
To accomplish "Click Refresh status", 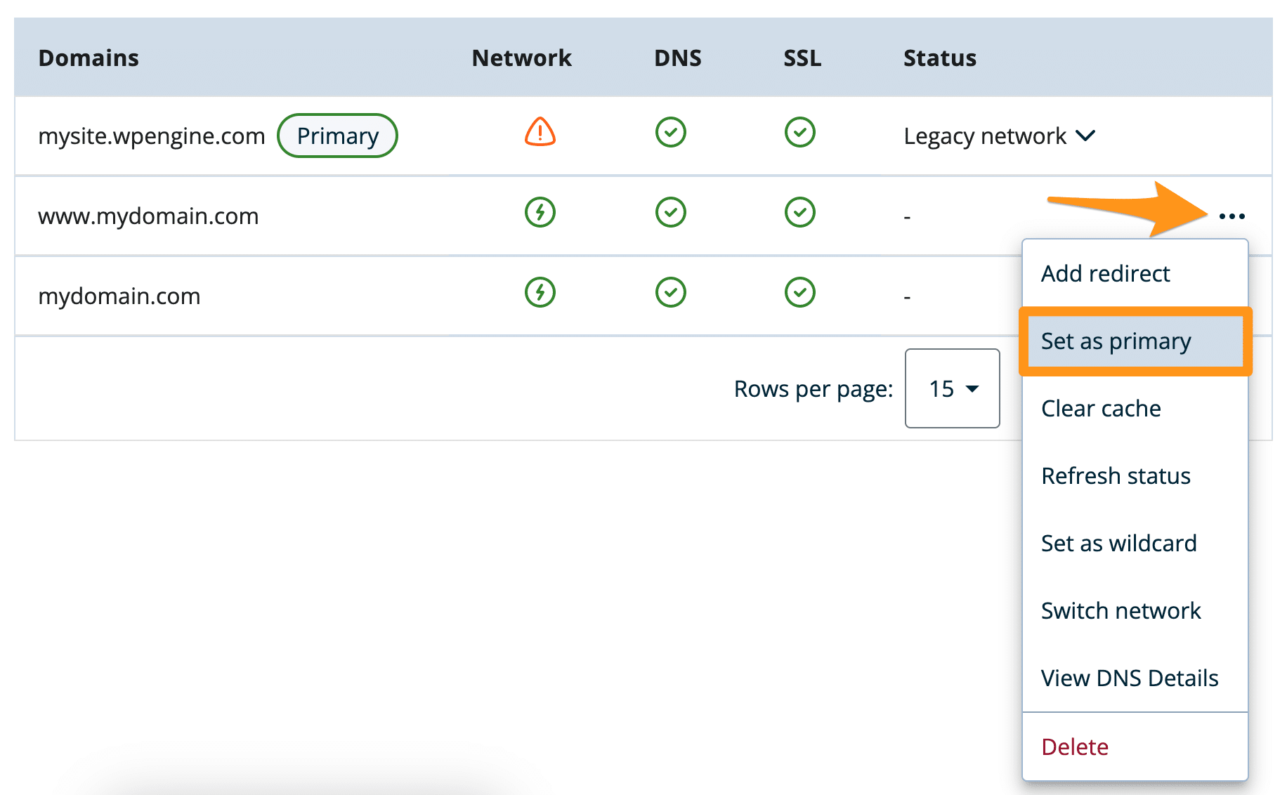I will coord(1116,475).
